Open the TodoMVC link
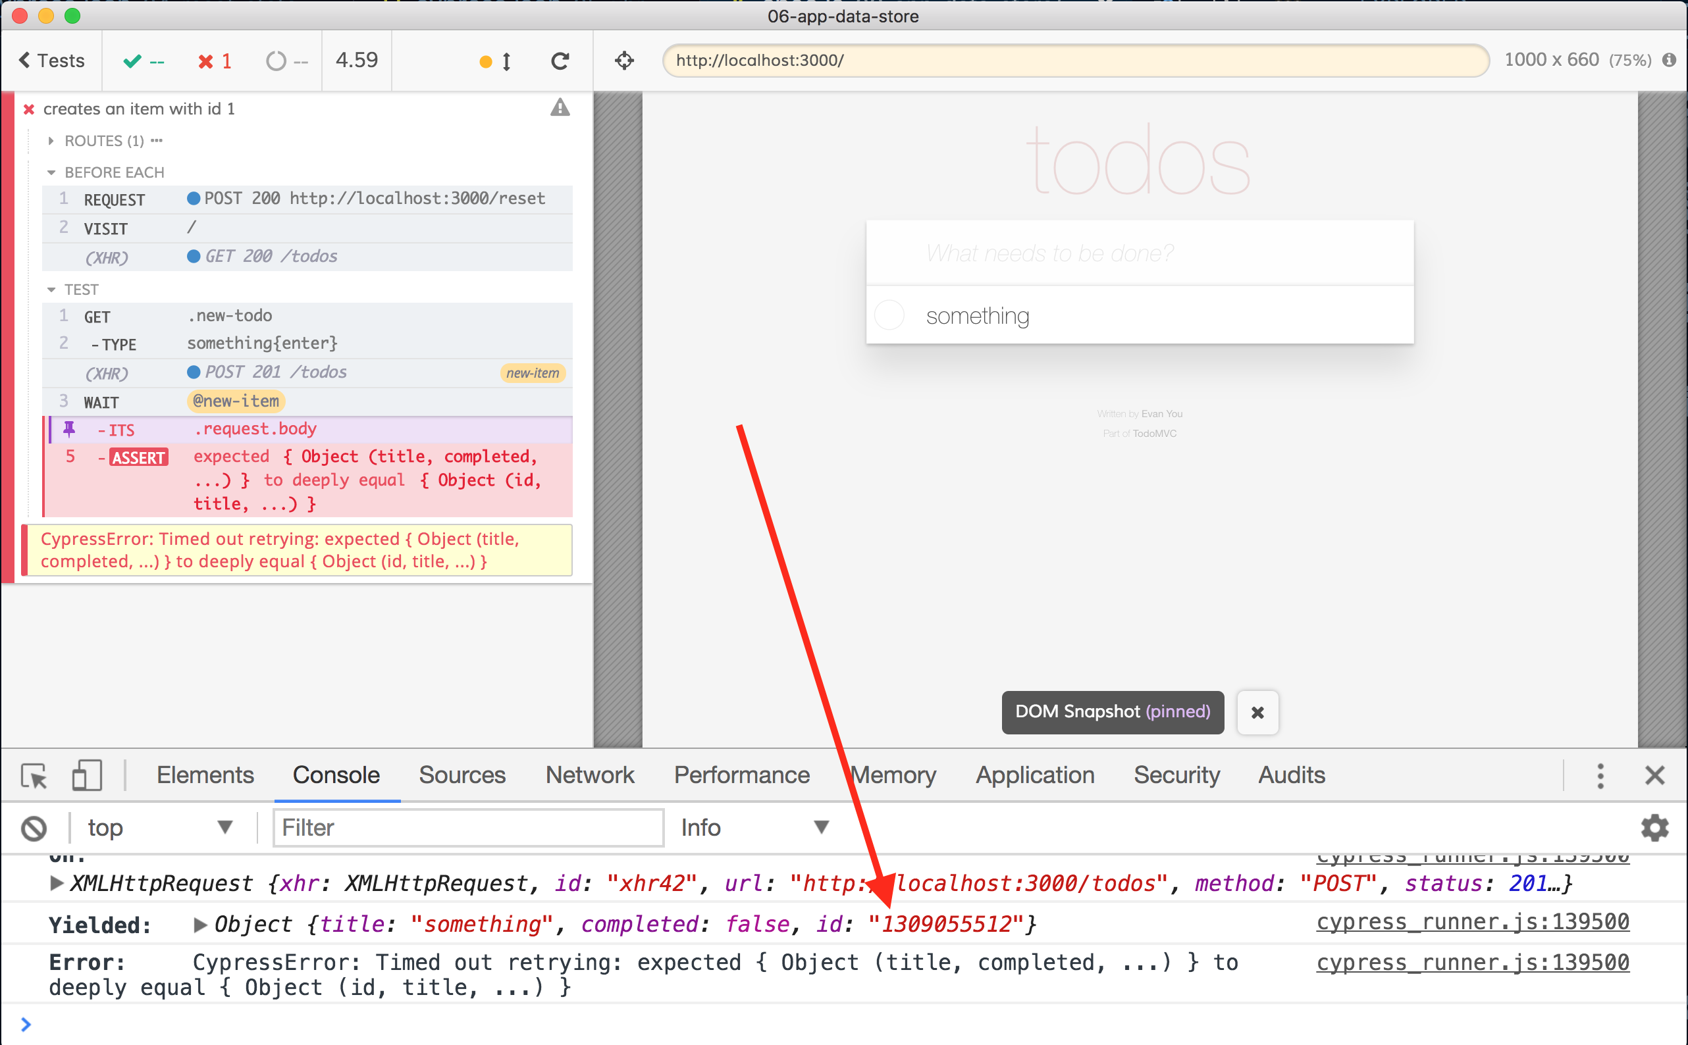The image size is (1688, 1045). [x=1154, y=434]
